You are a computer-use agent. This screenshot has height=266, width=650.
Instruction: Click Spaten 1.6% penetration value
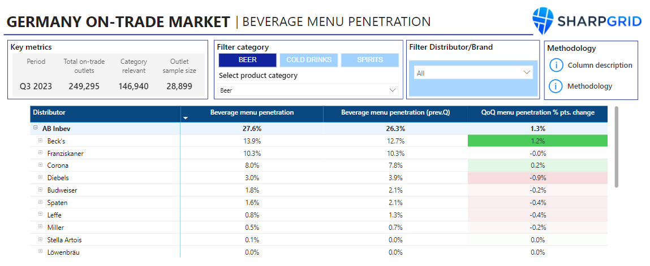pos(252,203)
